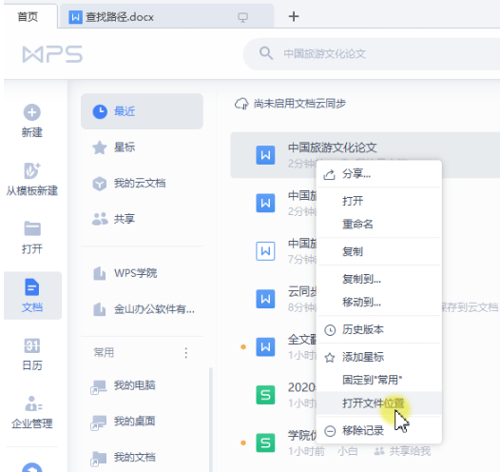Open 金山办公软件有... in the navigation list
Viewport: 500px width, 472px height.
142,309
